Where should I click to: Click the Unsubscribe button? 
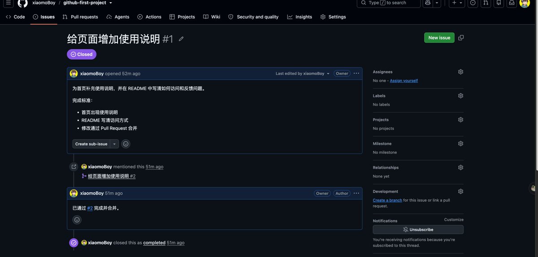pyautogui.click(x=418, y=230)
